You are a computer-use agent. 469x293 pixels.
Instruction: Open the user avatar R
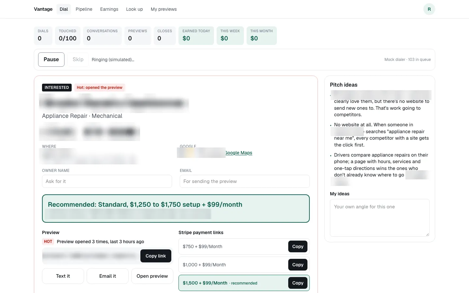pyautogui.click(x=429, y=9)
